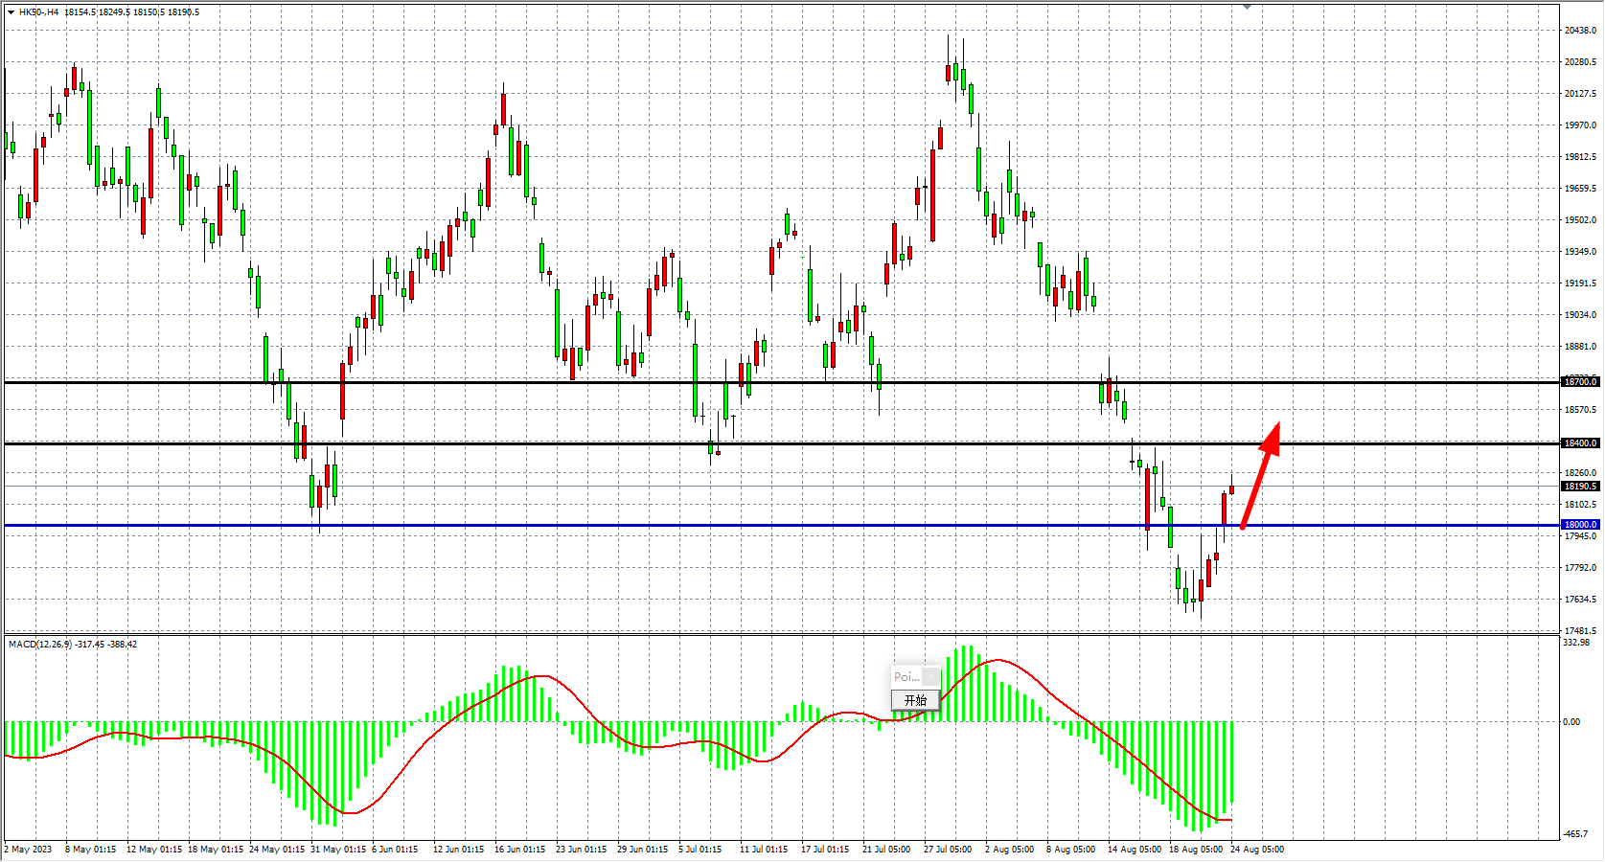This screenshot has height=862, width=1605.
Task: Click the 27 Jul 05:00 time label
Action: click(x=948, y=850)
